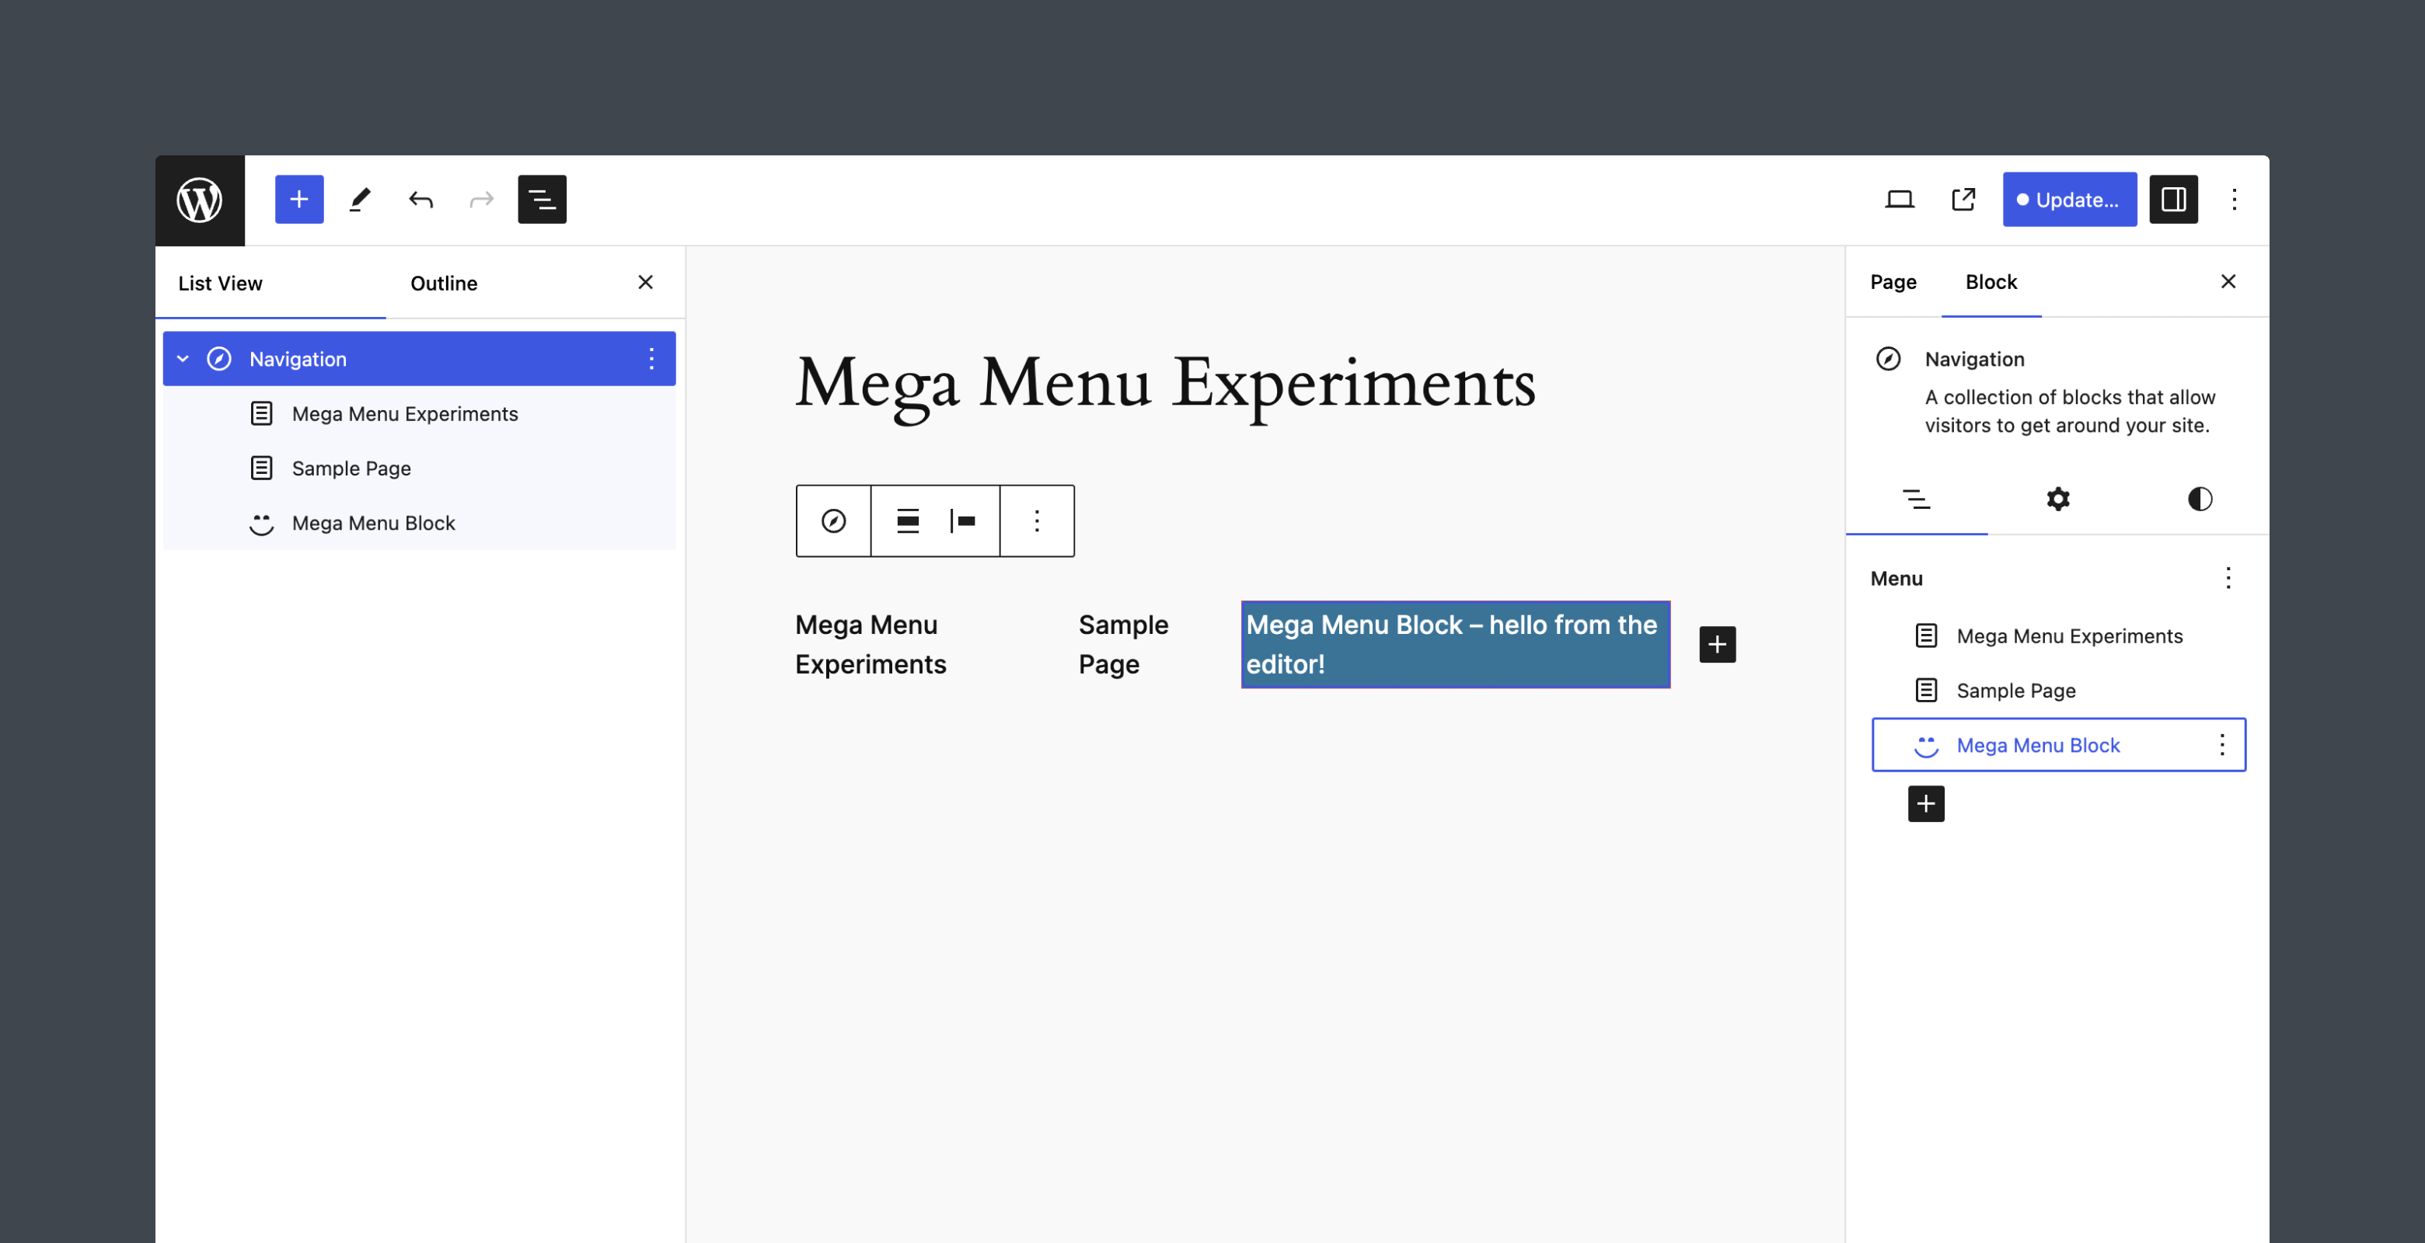Switch to the Outline tab
Viewport: 2425px width, 1243px height.
coord(443,282)
